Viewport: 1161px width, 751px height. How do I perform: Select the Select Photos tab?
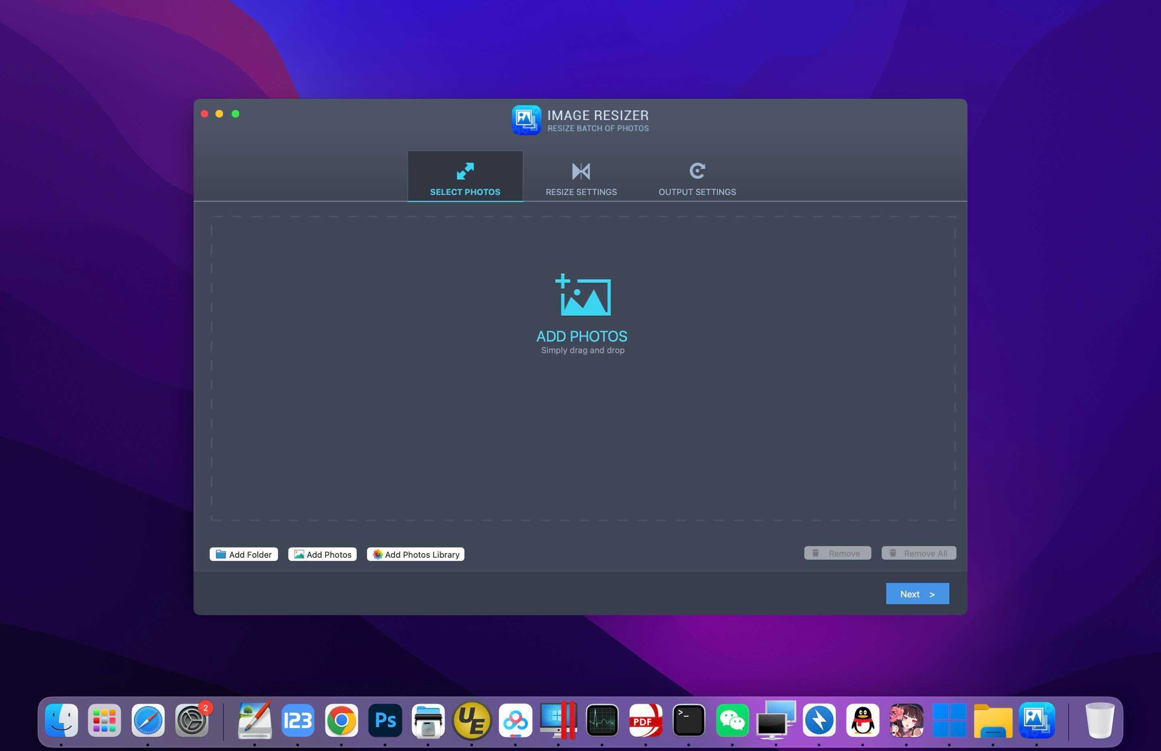tap(465, 191)
